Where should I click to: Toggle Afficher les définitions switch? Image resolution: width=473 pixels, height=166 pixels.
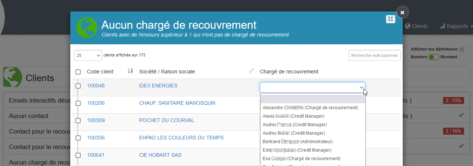point(464,49)
